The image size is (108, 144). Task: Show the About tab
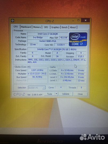[73, 27]
